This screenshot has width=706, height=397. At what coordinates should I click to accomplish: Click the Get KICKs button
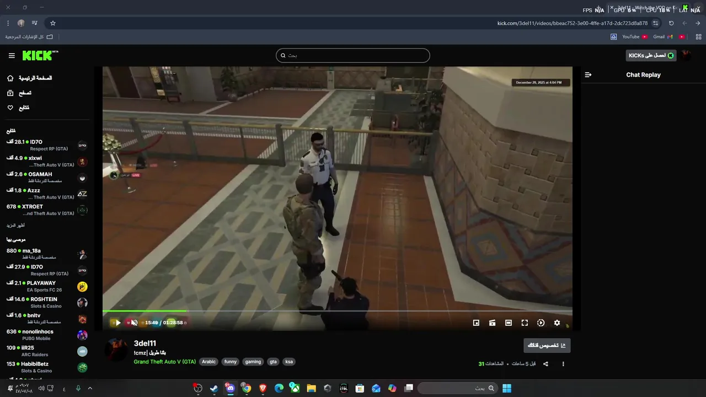651,55
